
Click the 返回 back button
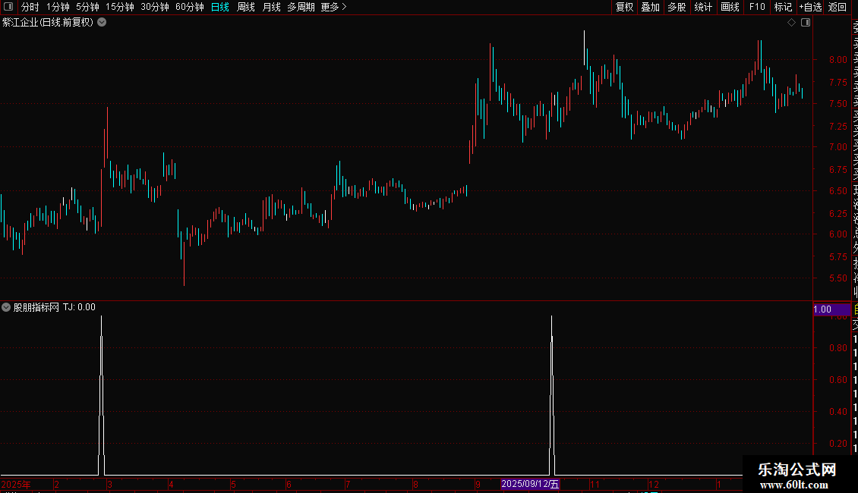pyautogui.click(x=837, y=7)
